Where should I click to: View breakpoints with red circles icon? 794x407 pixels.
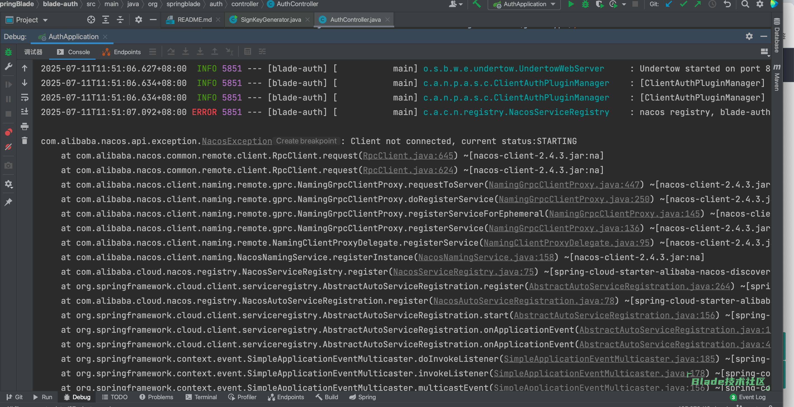pos(8,132)
